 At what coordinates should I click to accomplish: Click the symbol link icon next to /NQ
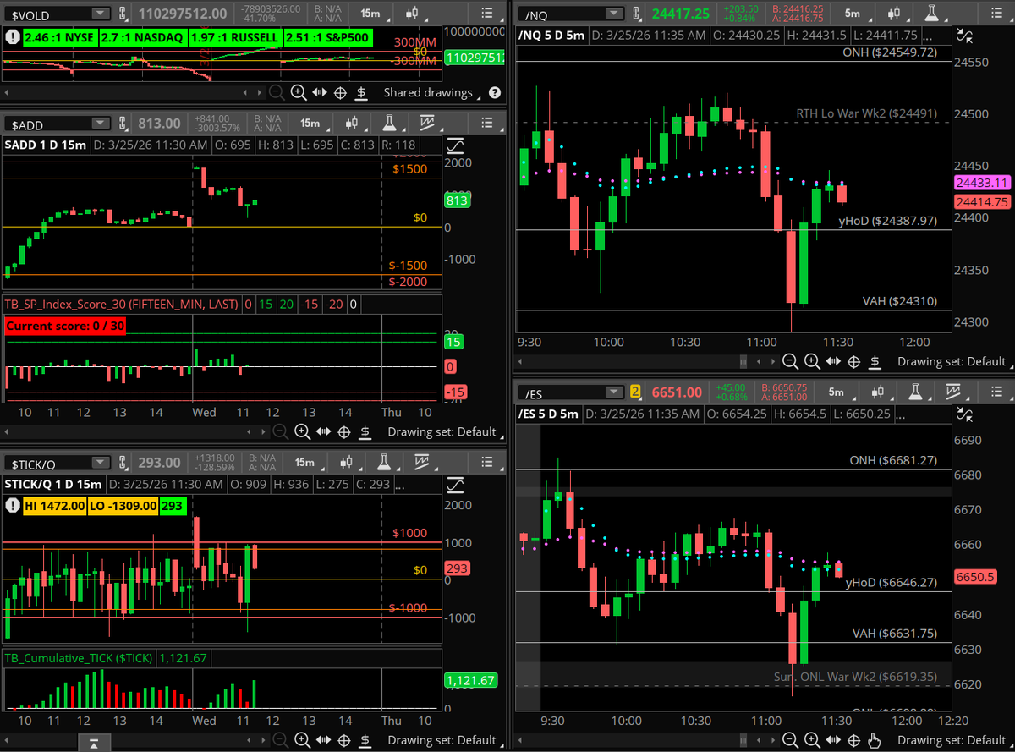pos(639,14)
